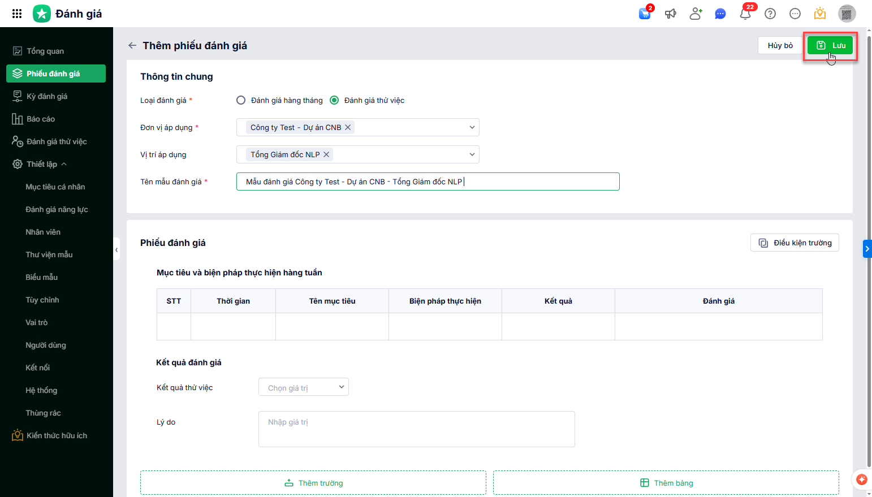Viewport: 872px width, 497px height.
Task: Open the app launcher grid icon
Action: click(x=17, y=14)
